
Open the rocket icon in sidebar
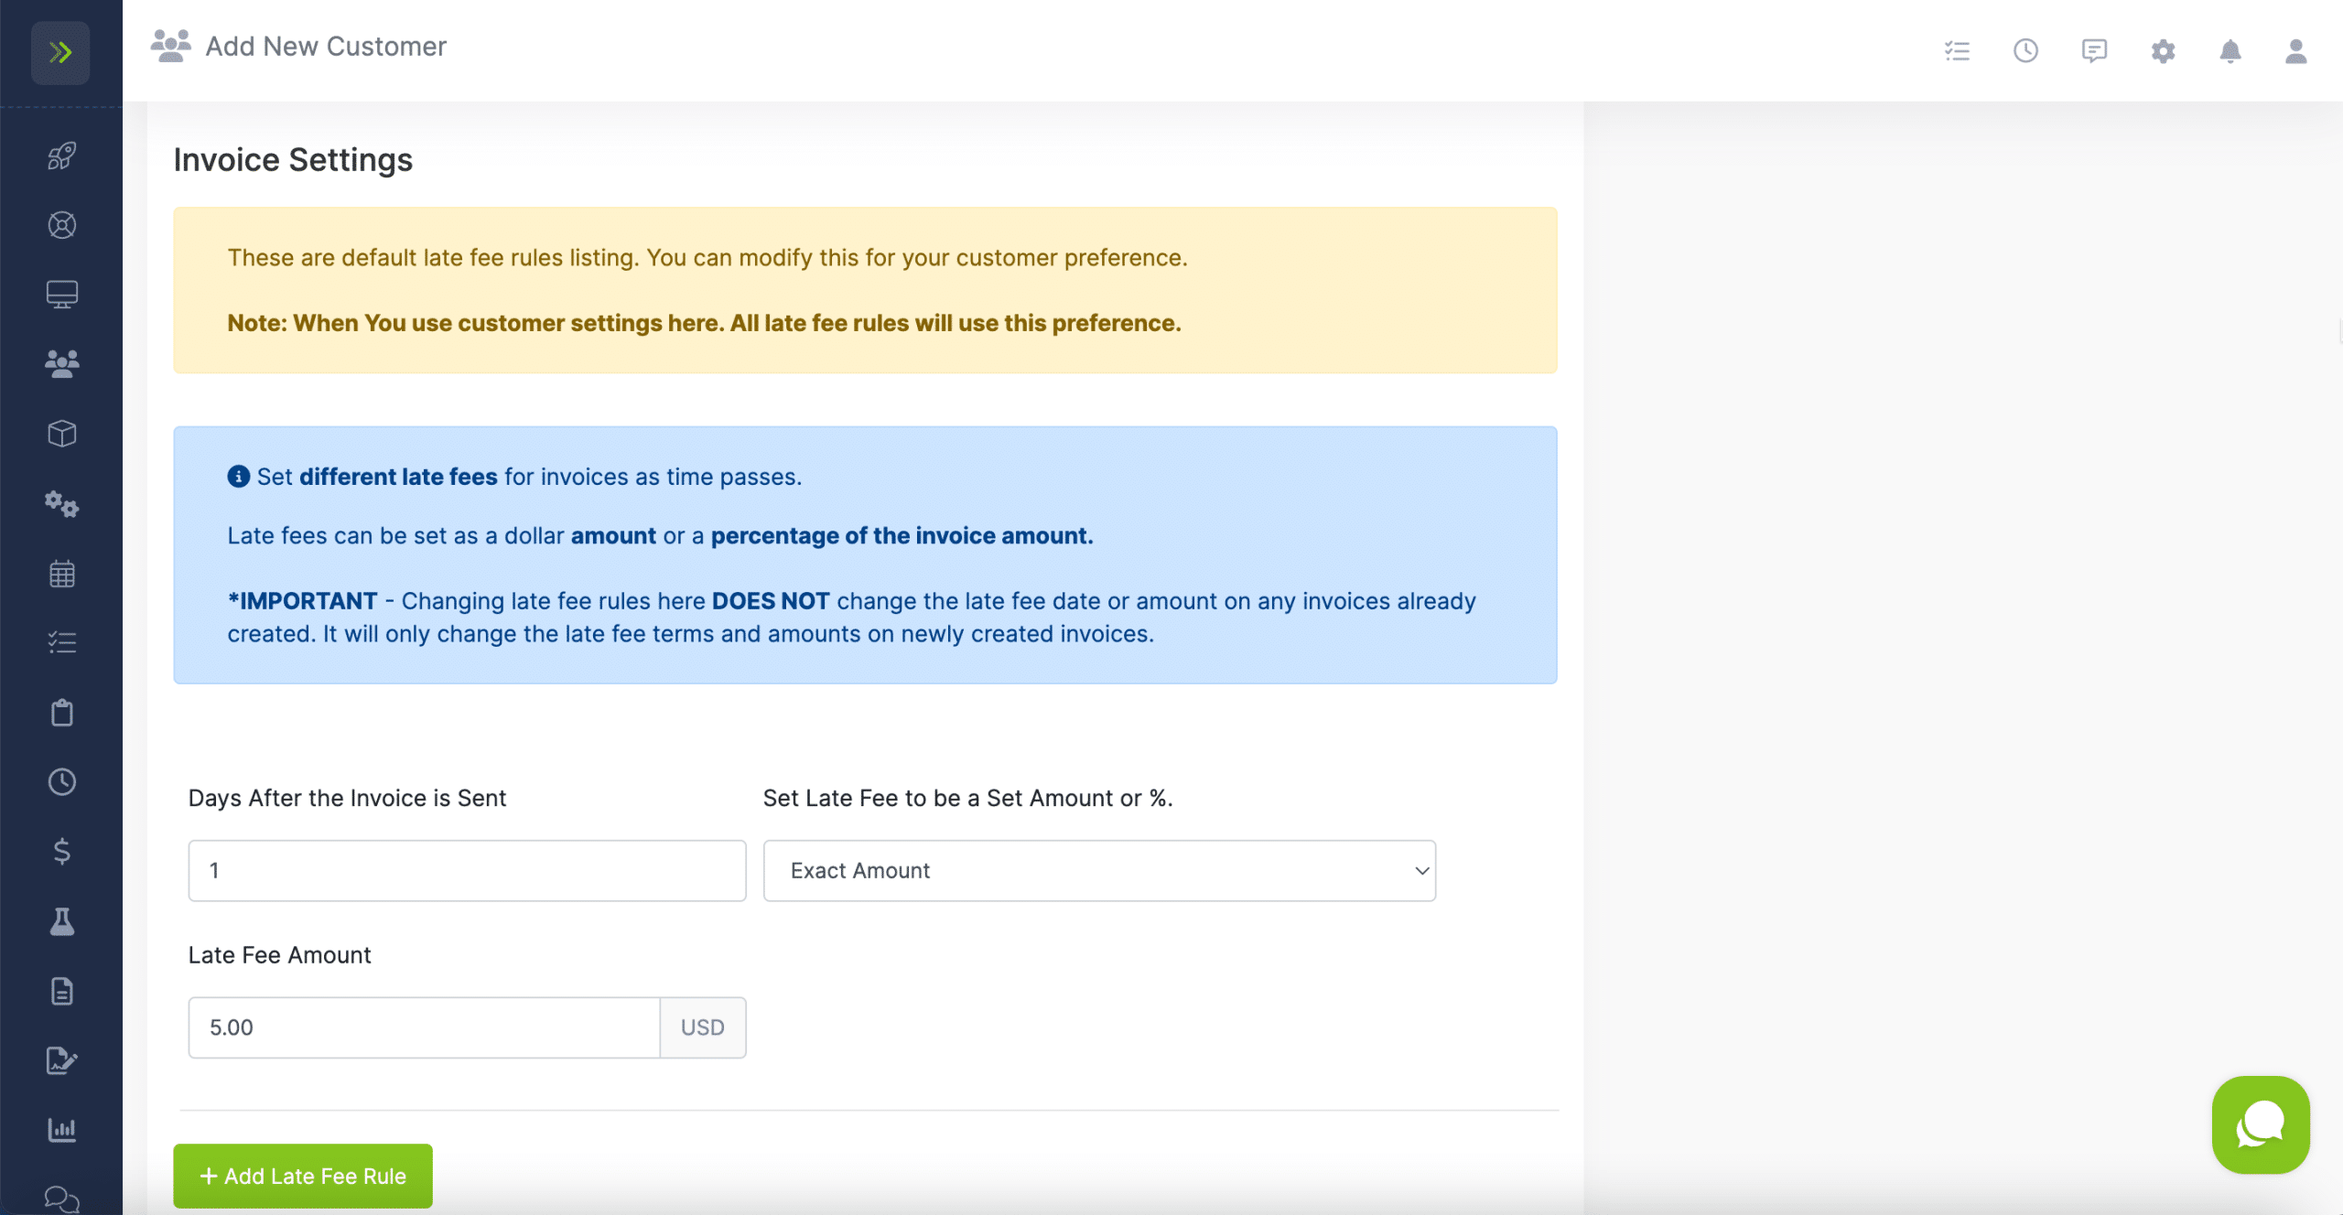click(61, 156)
